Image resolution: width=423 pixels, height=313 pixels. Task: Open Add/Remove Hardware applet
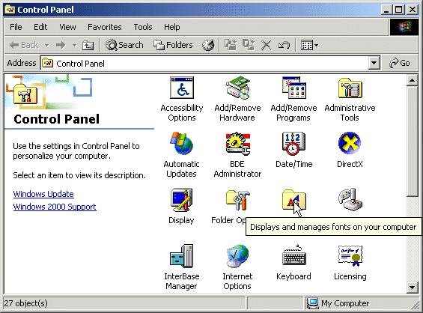tap(237, 88)
